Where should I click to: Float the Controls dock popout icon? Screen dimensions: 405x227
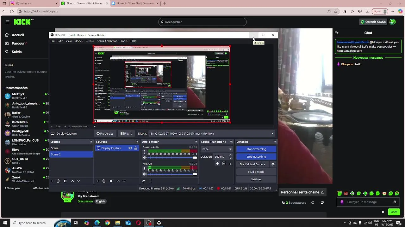point(275,142)
